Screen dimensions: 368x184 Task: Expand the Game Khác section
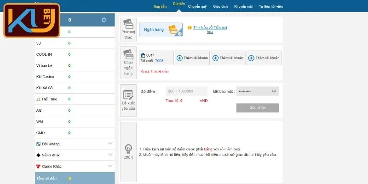[110, 166]
